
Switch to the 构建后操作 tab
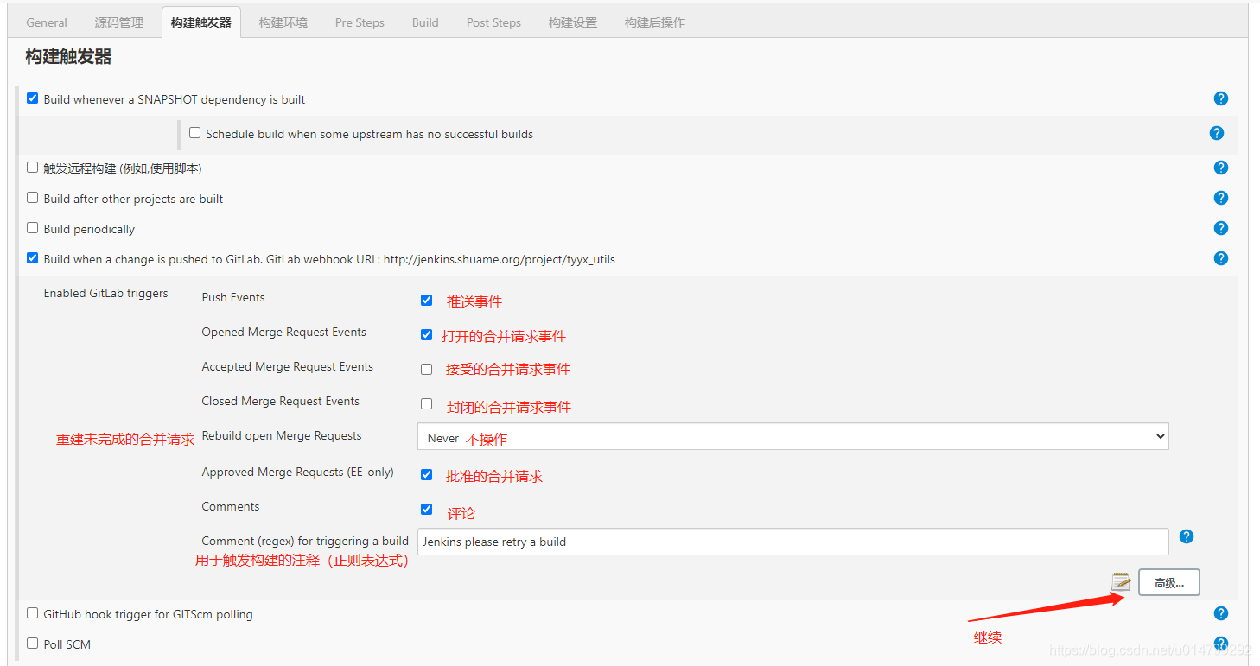coord(655,22)
